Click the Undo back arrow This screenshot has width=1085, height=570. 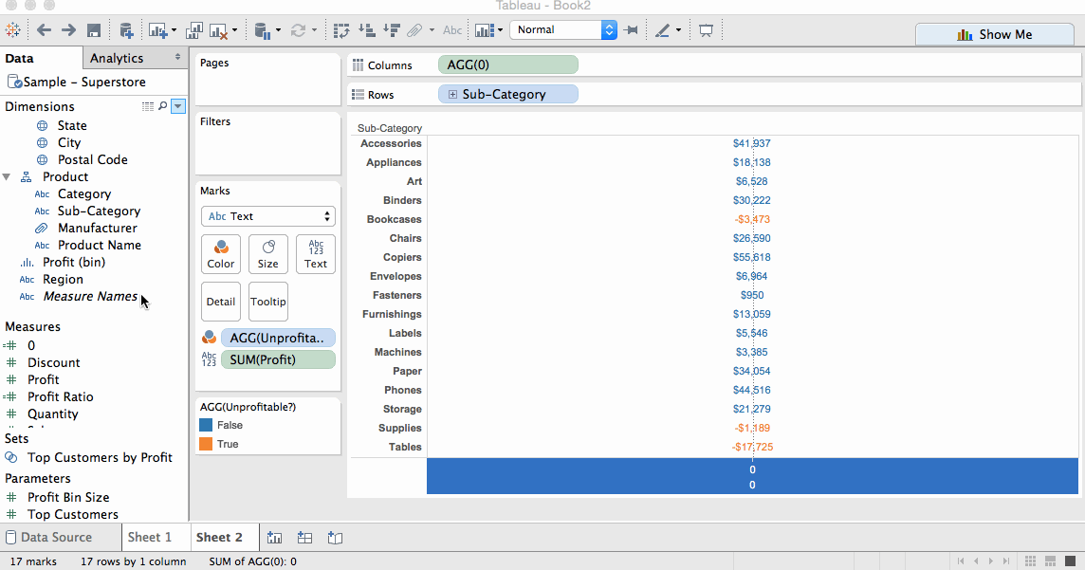pyautogui.click(x=44, y=30)
